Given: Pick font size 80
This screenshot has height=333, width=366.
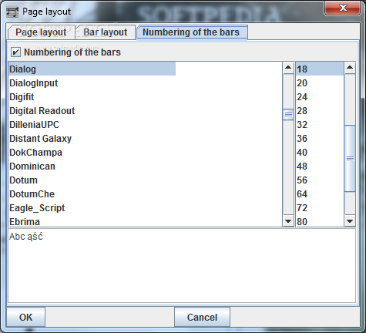Looking at the screenshot, I should tap(320, 221).
